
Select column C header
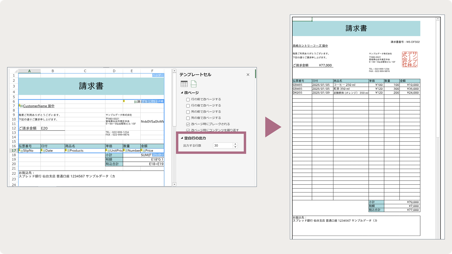(x=85, y=71)
